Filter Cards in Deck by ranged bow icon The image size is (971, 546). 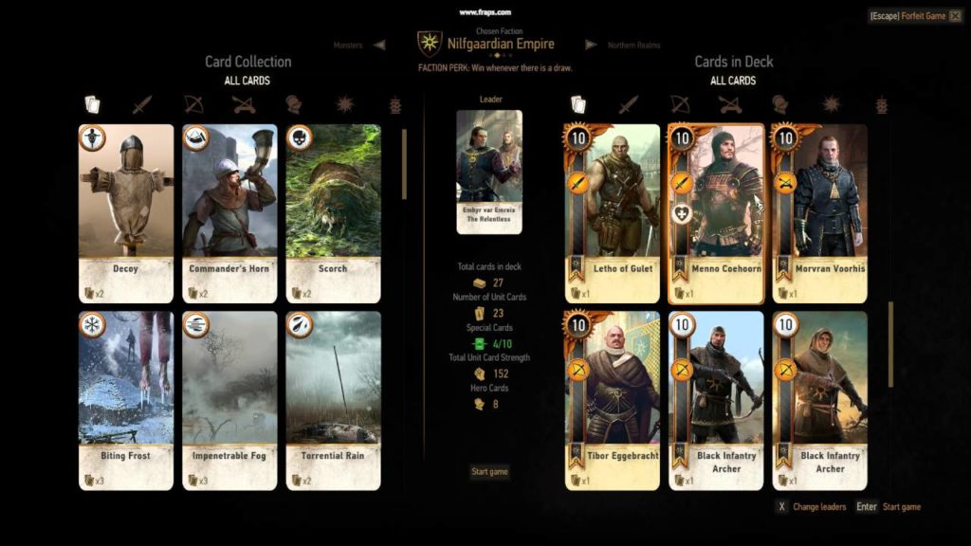coord(679,104)
